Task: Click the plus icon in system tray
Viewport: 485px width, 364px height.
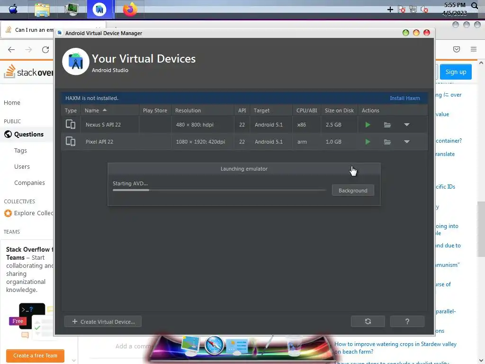Action: (390, 9)
